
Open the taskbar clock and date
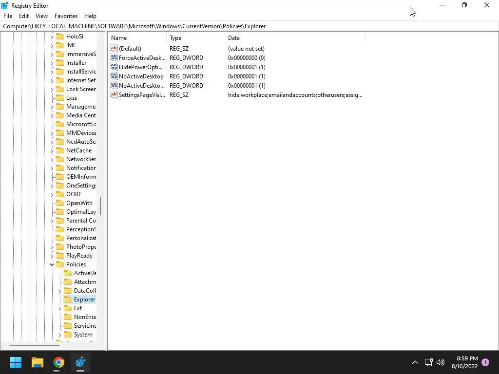click(x=464, y=362)
